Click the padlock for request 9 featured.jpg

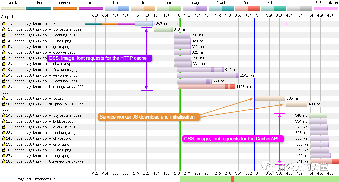[x=4, y=70]
